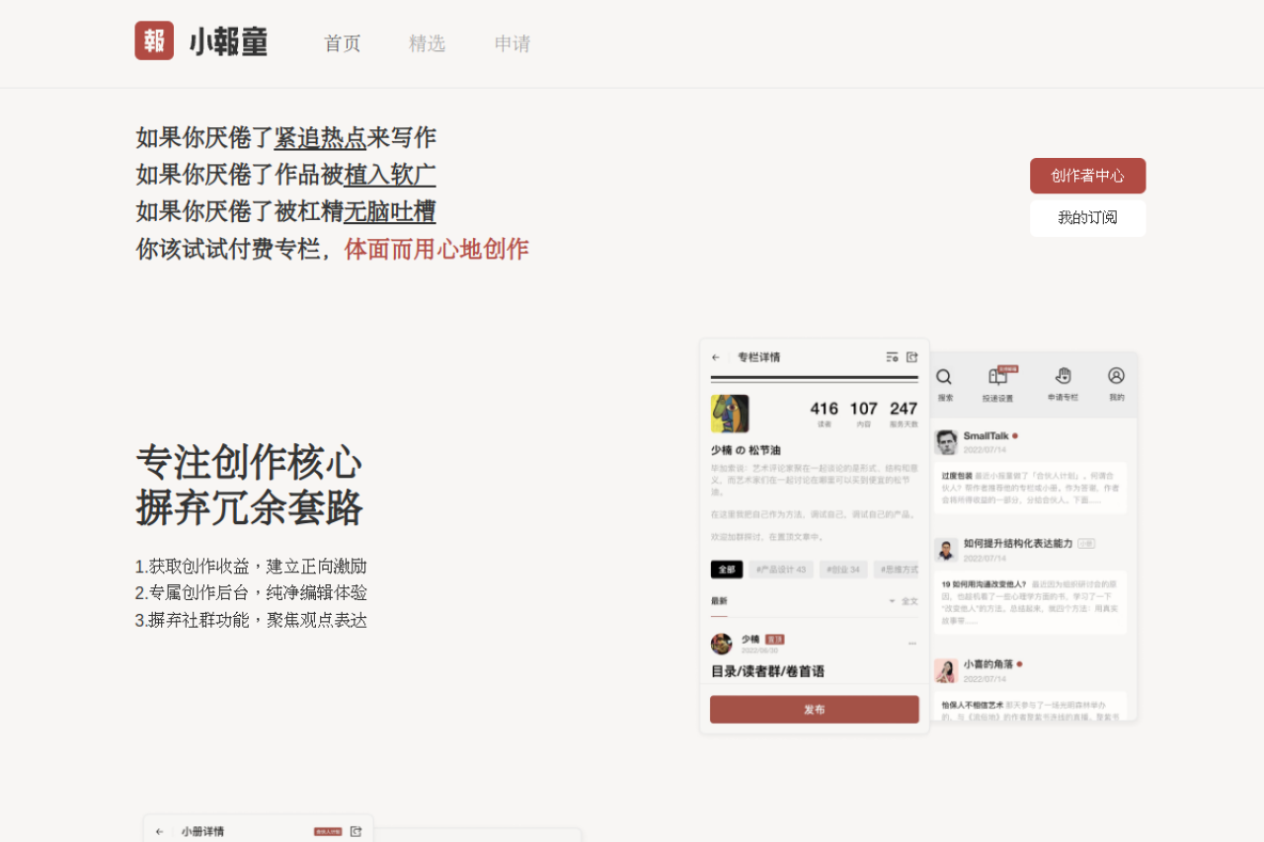Click the 小喜的角落 avatar
This screenshot has height=842, width=1264.
point(946,671)
